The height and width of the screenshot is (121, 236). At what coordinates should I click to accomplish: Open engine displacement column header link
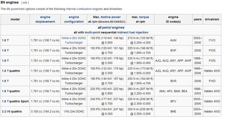[45, 19]
